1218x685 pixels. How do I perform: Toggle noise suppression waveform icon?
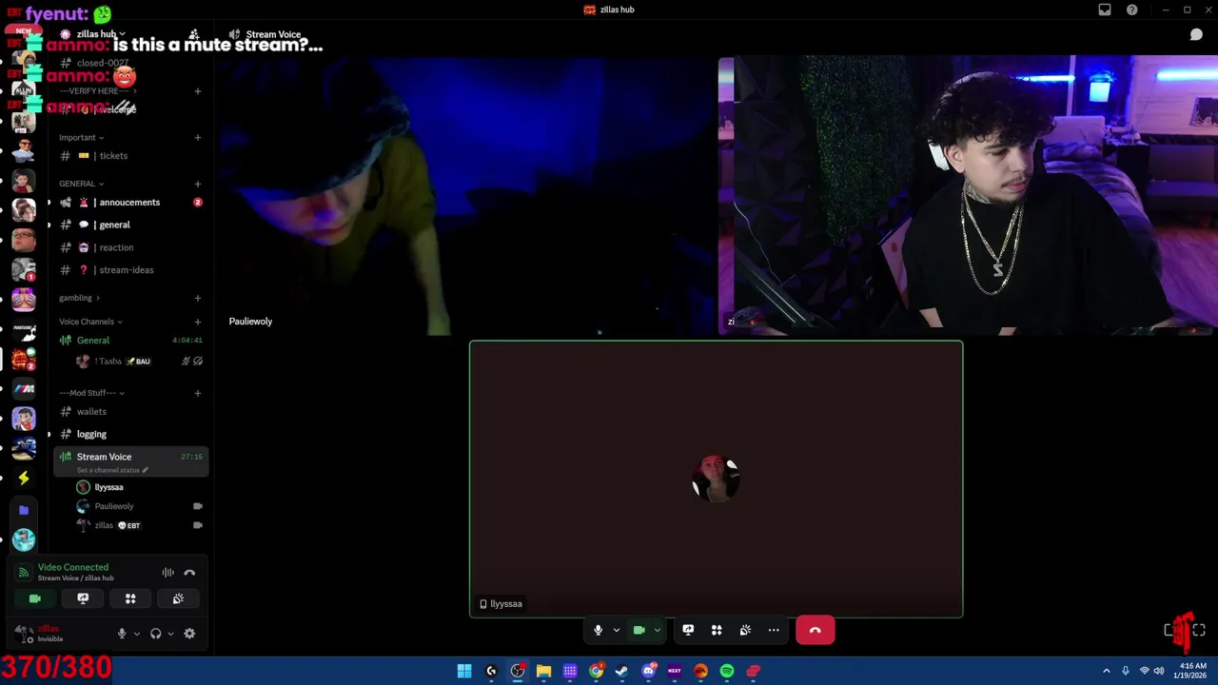pos(167,573)
